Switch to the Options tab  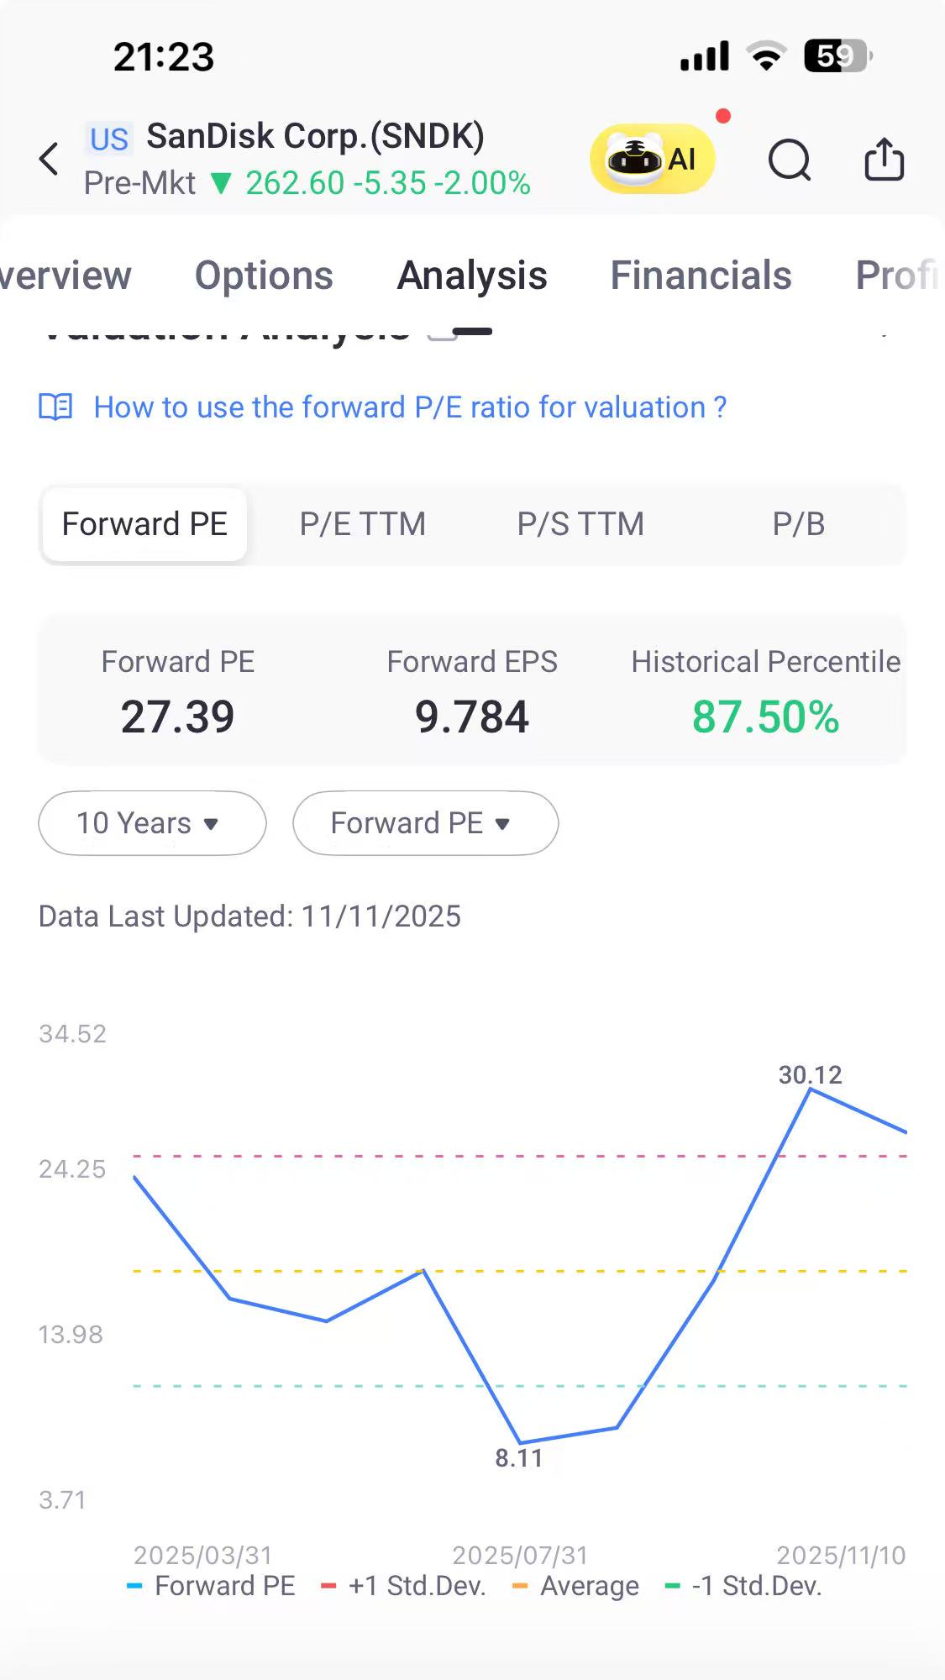(264, 276)
